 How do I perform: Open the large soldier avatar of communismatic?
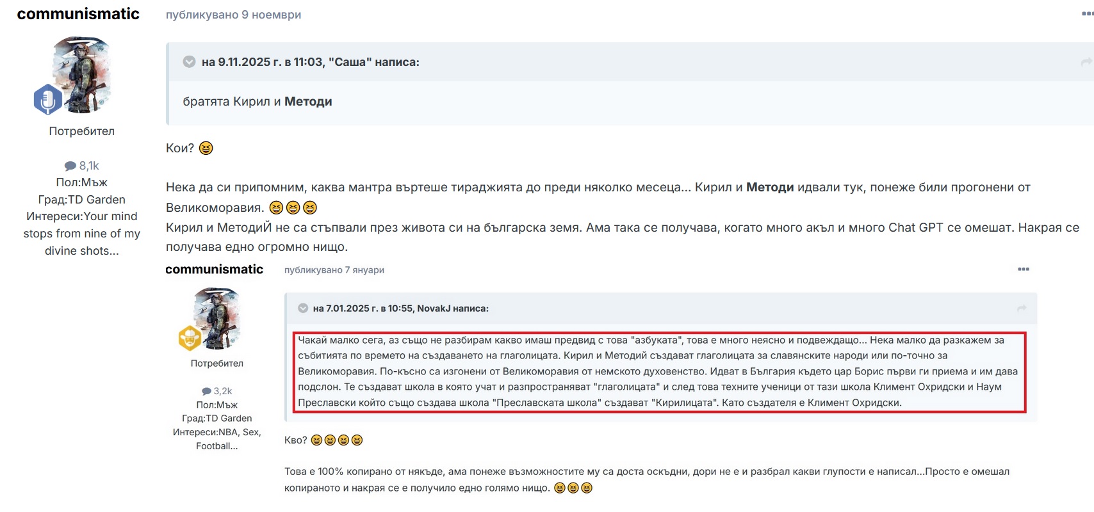(81, 74)
